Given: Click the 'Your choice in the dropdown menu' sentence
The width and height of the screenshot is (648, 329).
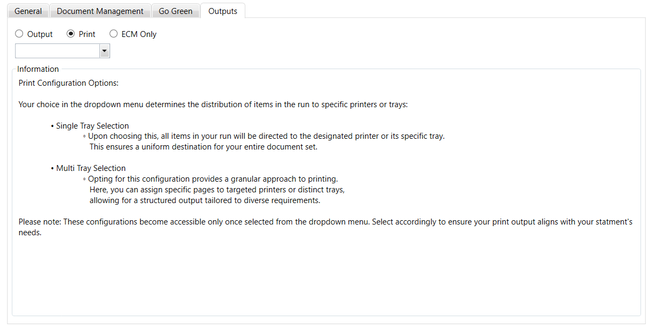Looking at the screenshot, I should [x=213, y=104].
